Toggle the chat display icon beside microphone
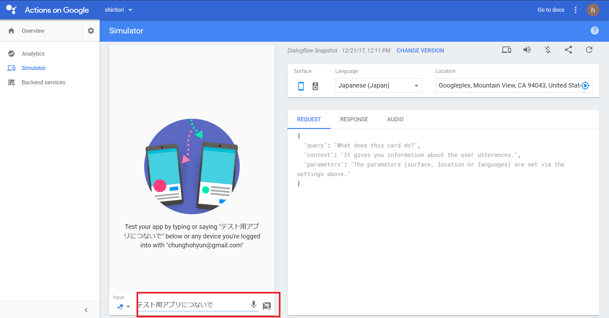 pyautogui.click(x=267, y=306)
